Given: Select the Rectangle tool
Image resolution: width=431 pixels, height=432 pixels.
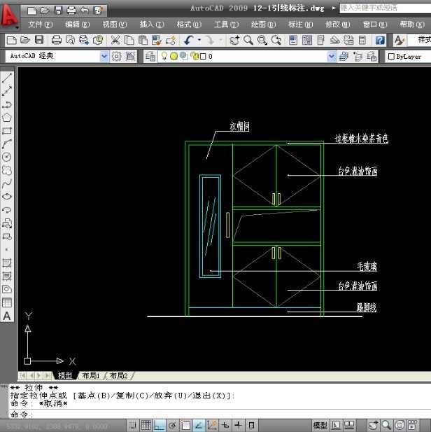Looking at the screenshot, I should 7,131.
